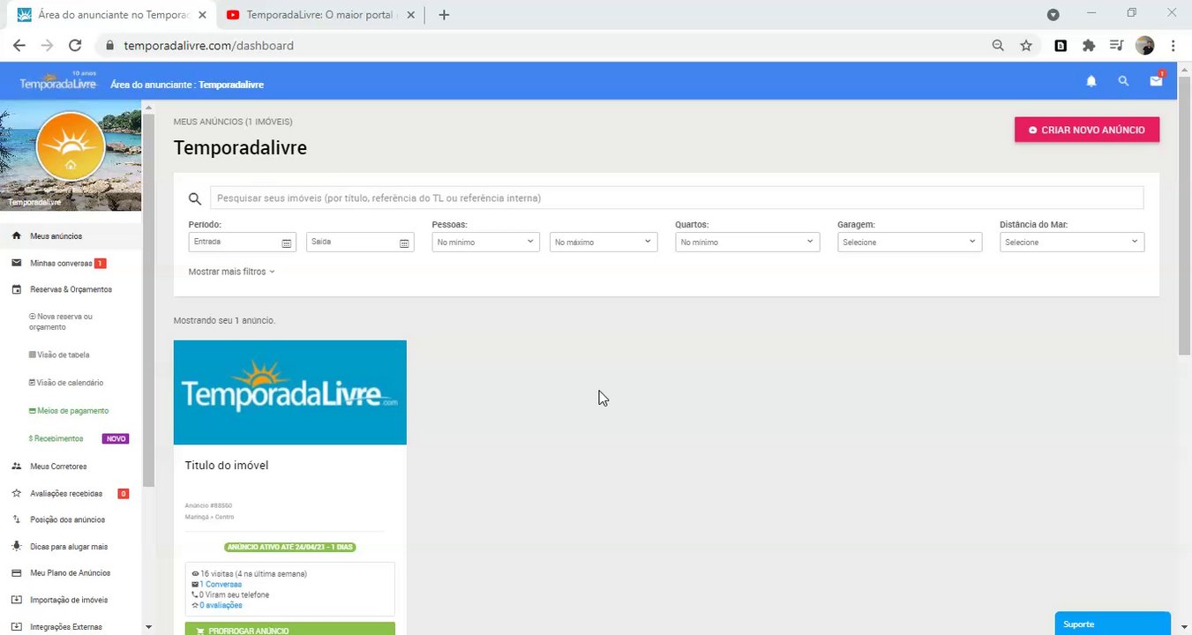The height and width of the screenshot is (635, 1192).
Task: Click the TemporadaLivre listing thumbnail image
Action: click(290, 392)
